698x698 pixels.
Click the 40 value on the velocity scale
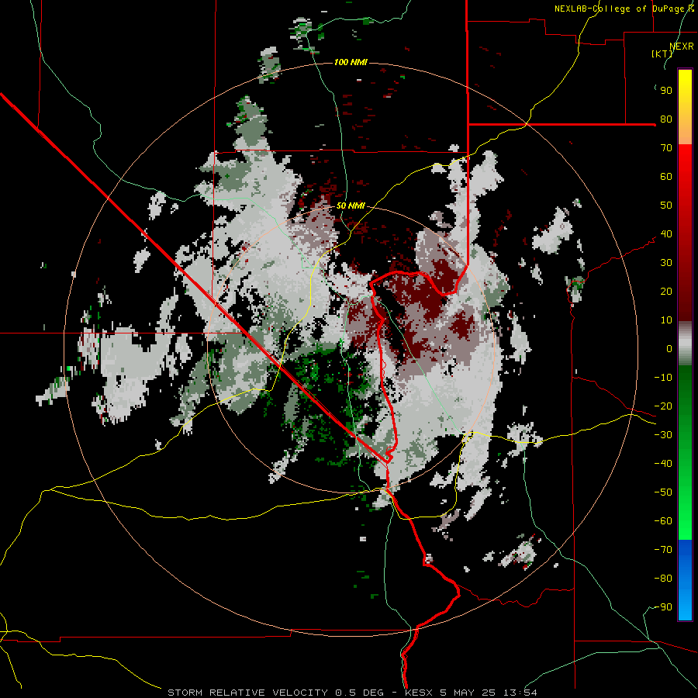666,234
